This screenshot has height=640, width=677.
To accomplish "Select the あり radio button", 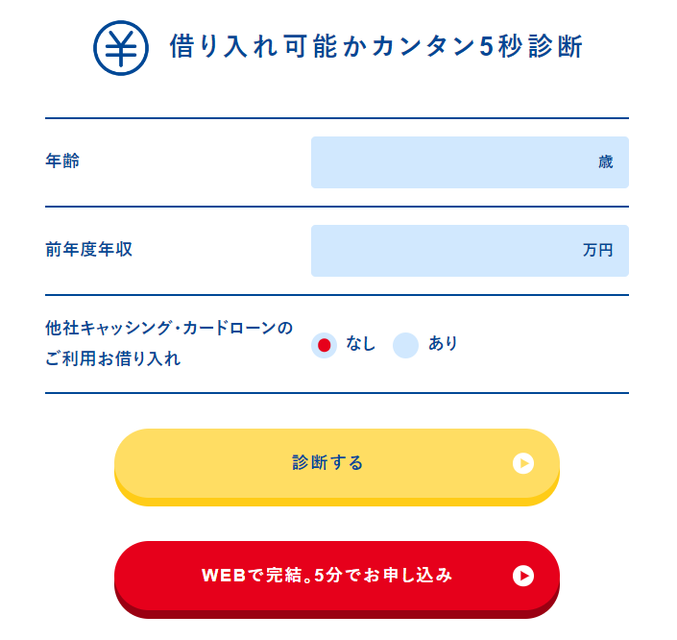I will [x=405, y=345].
